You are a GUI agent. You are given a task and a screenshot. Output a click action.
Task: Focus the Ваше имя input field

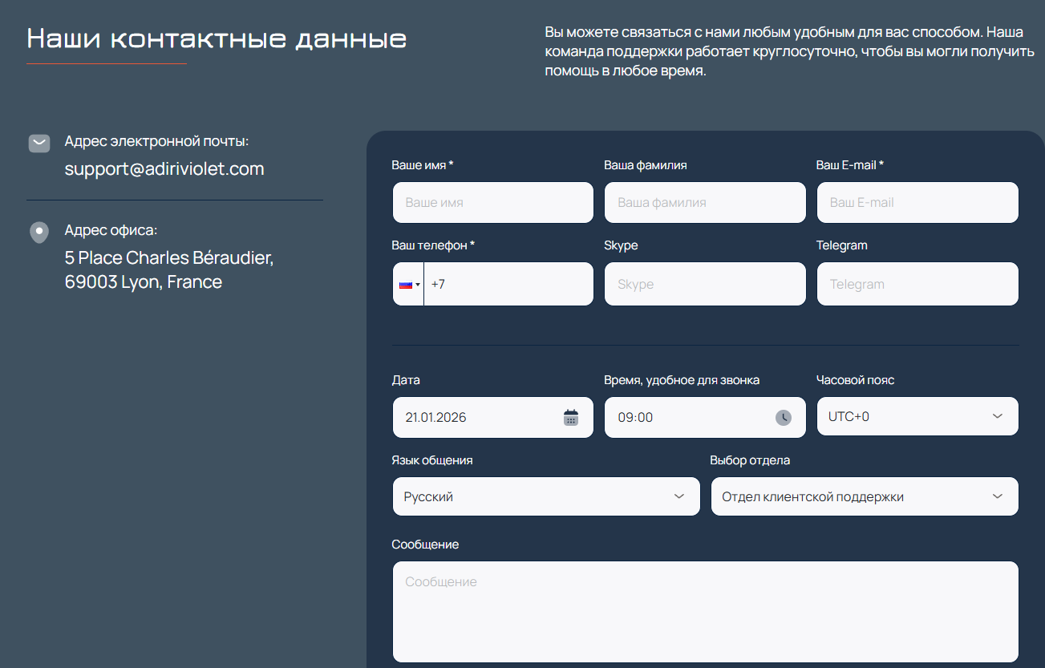[492, 203]
